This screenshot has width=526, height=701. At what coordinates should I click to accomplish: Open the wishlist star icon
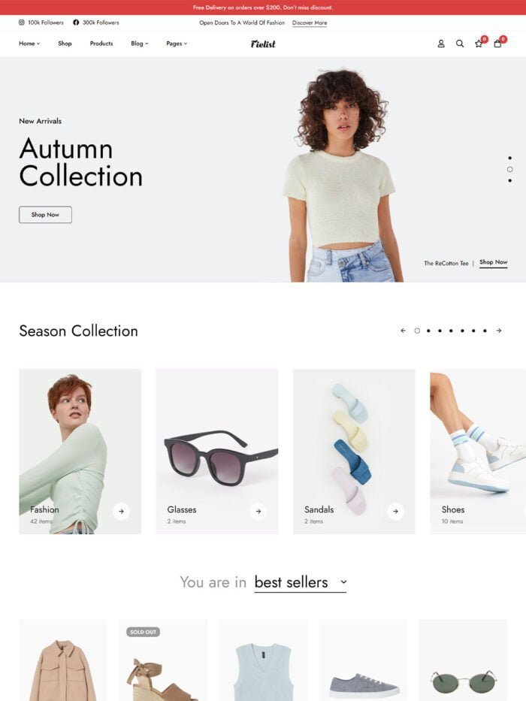click(479, 44)
